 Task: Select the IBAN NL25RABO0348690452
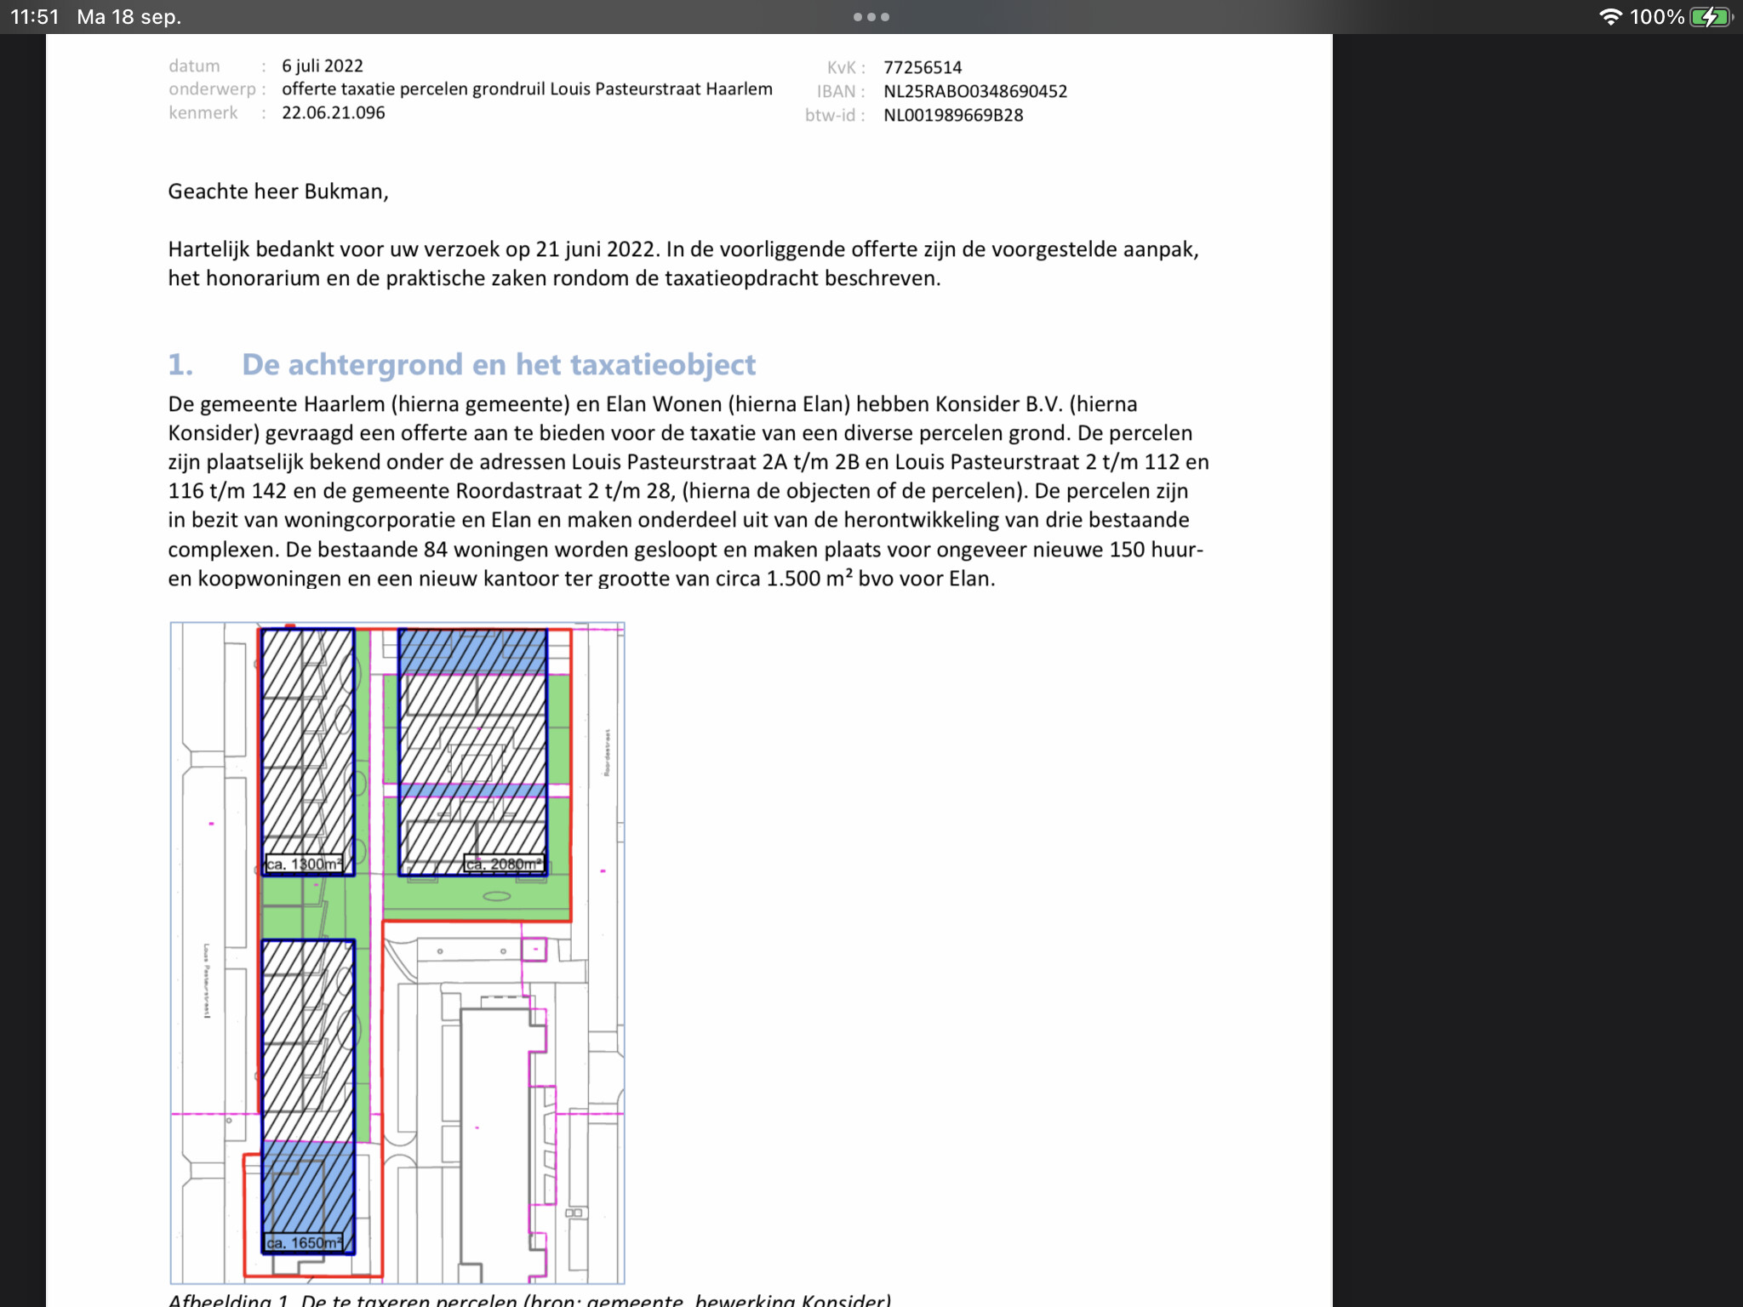(x=975, y=91)
